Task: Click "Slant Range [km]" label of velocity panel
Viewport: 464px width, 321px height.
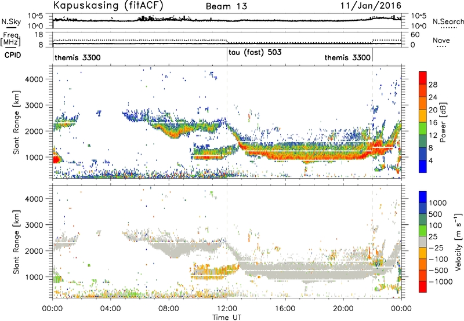Action: [x=16, y=242]
